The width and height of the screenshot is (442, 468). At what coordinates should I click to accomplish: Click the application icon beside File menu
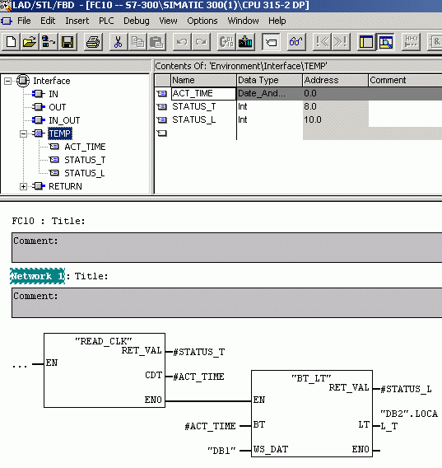[x=7, y=21]
